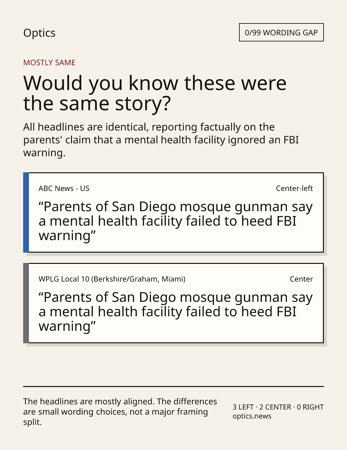Click the gray accent bar on WPLG card
Screen dimensions: 347x450
click(26, 303)
